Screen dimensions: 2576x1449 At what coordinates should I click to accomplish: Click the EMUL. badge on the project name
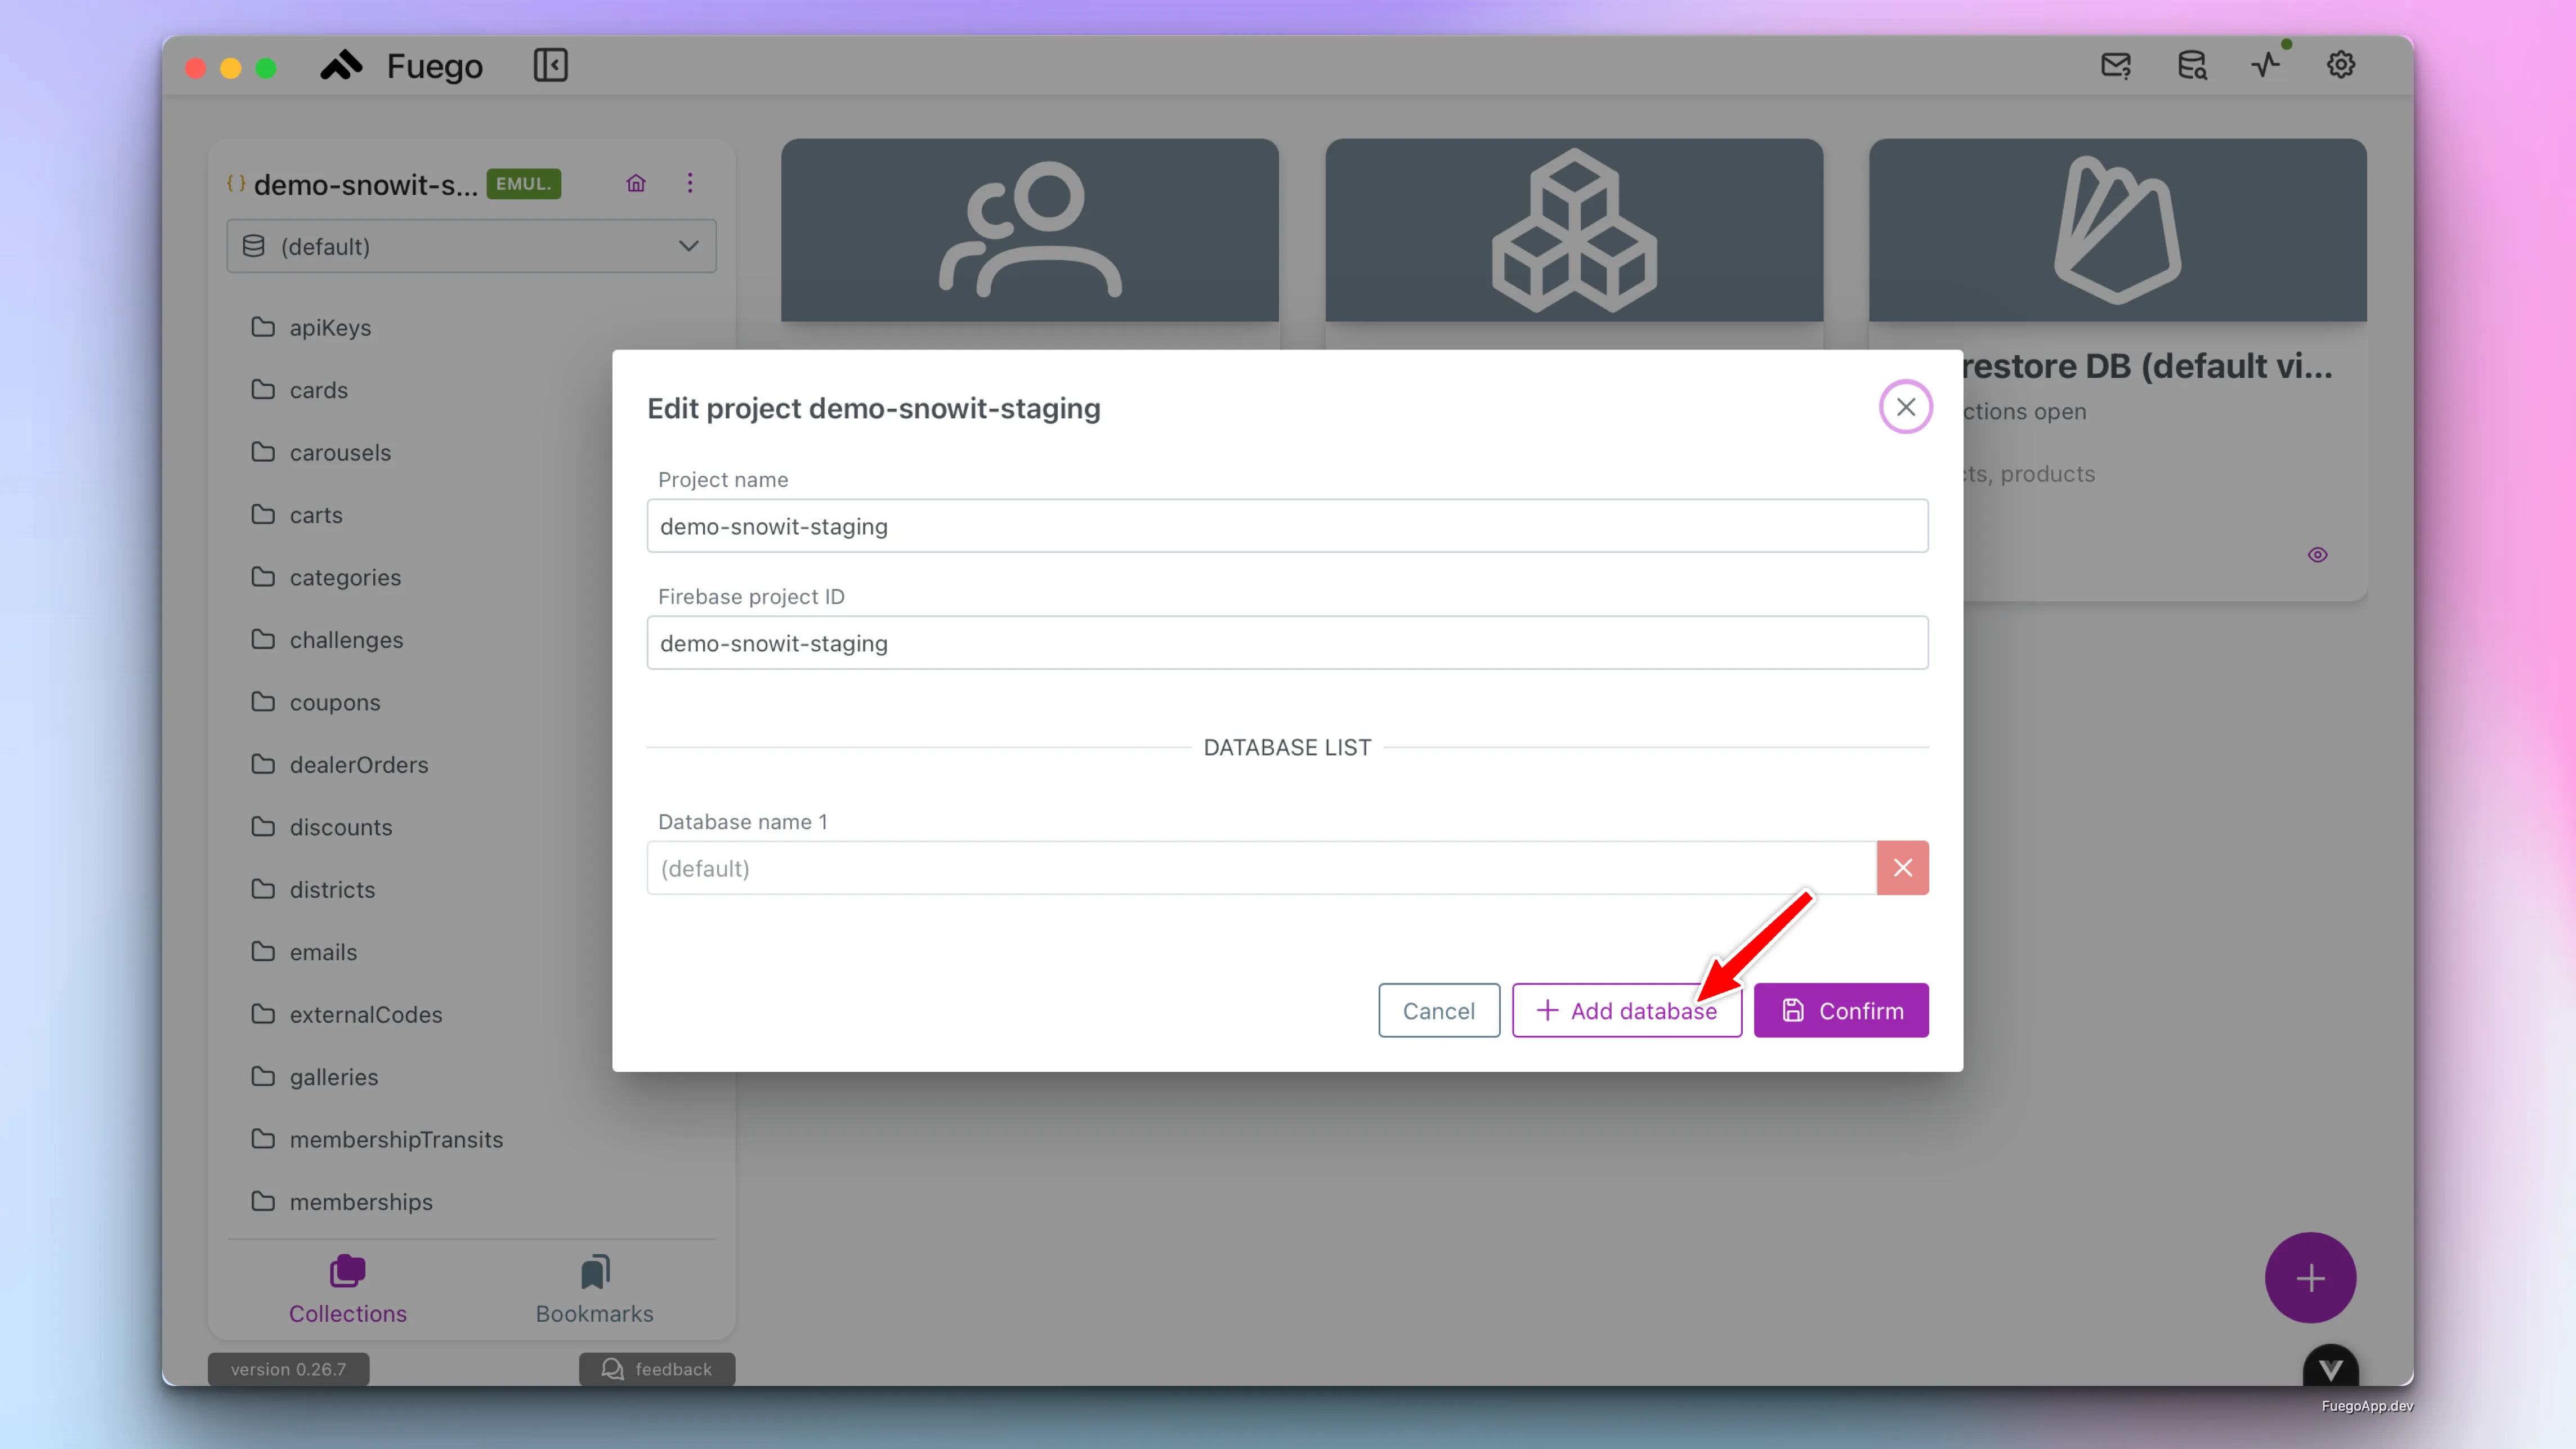click(x=522, y=183)
